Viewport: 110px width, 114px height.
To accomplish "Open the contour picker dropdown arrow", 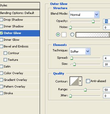I will point(80,81).
